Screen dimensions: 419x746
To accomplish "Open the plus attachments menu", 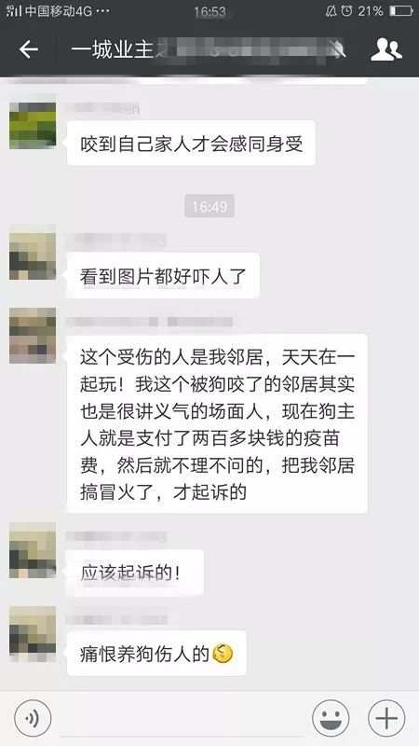I will pyautogui.click(x=386, y=718).
